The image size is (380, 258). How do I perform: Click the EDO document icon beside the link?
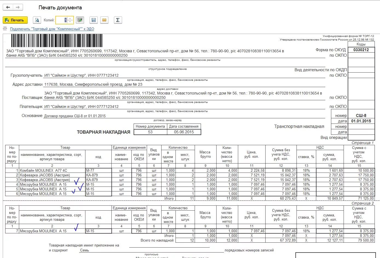[x=5, y=28]
